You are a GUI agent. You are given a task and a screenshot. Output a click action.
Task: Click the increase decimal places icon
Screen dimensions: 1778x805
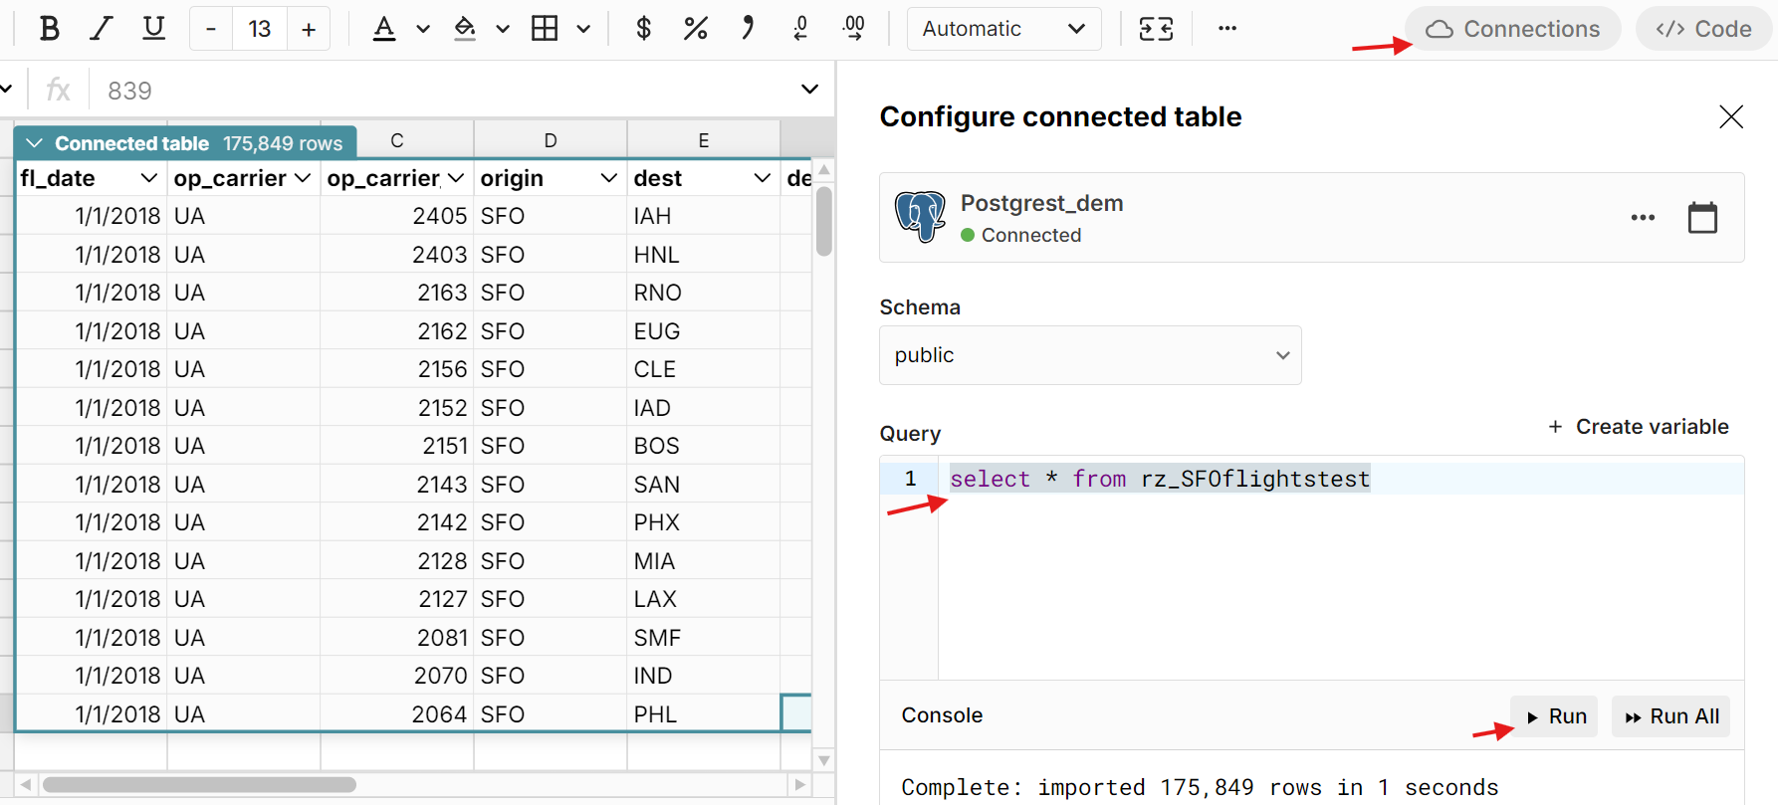[853, 29]
